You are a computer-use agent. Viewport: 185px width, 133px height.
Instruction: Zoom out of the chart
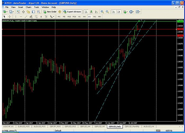(x=107, y=12)
